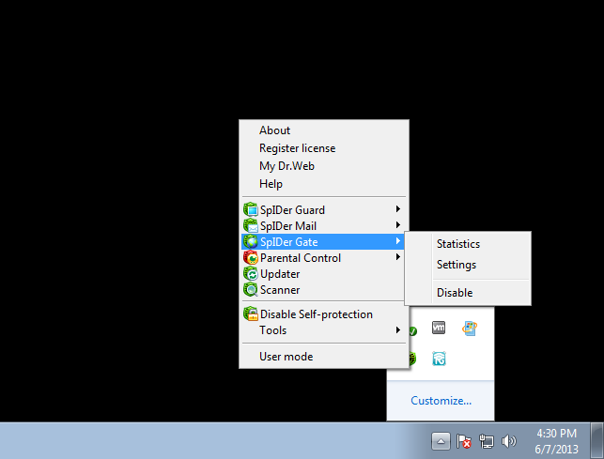Viewport: 604px width, 459px height.
Task: Show hidden tray icons arrow
Action: [x=441, y=441]
